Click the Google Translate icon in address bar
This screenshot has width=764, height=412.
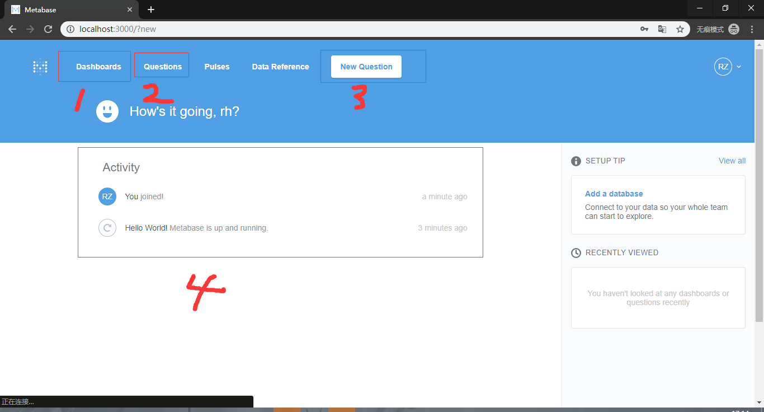click(662, 29)
